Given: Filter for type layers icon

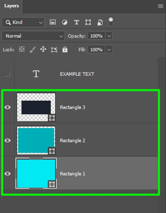Looking at the screenshot, I should [x=77, y=22].
